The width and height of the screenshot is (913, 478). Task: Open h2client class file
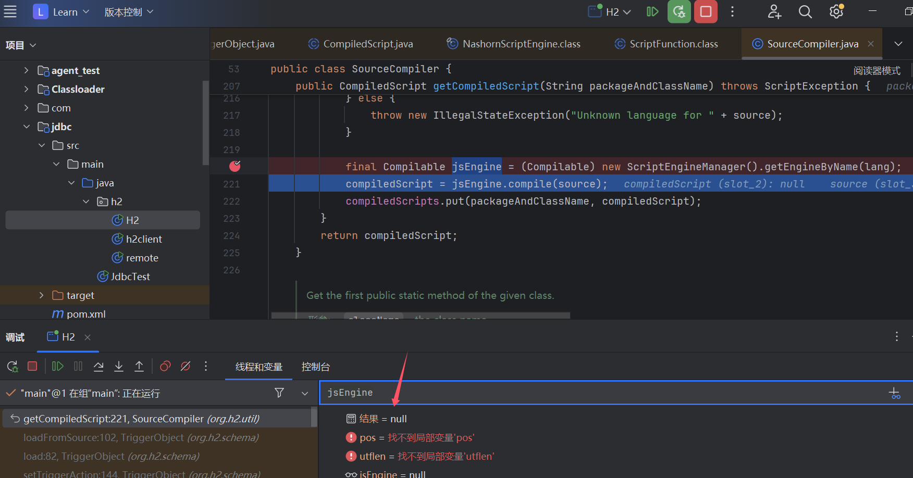pyautogui.click(x=137, y=239)
